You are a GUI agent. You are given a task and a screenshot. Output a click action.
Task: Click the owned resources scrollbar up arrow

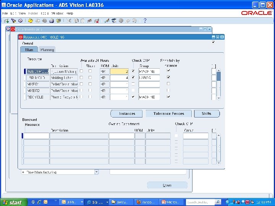[x=218, y=71]
